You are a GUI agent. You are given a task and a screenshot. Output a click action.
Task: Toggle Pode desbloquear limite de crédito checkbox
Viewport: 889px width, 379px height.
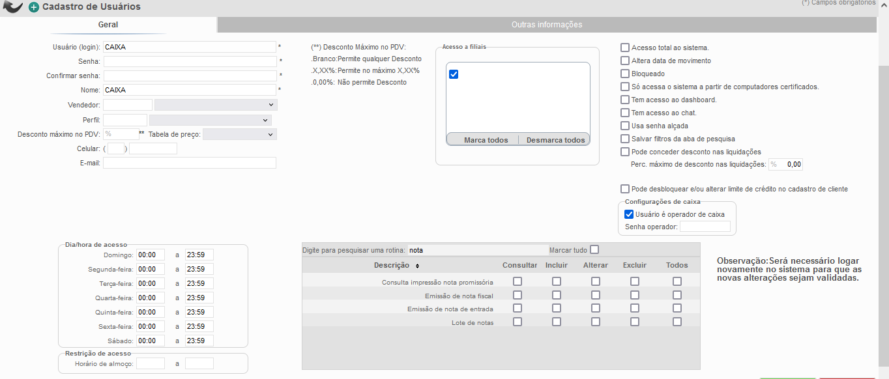[625, 189]
